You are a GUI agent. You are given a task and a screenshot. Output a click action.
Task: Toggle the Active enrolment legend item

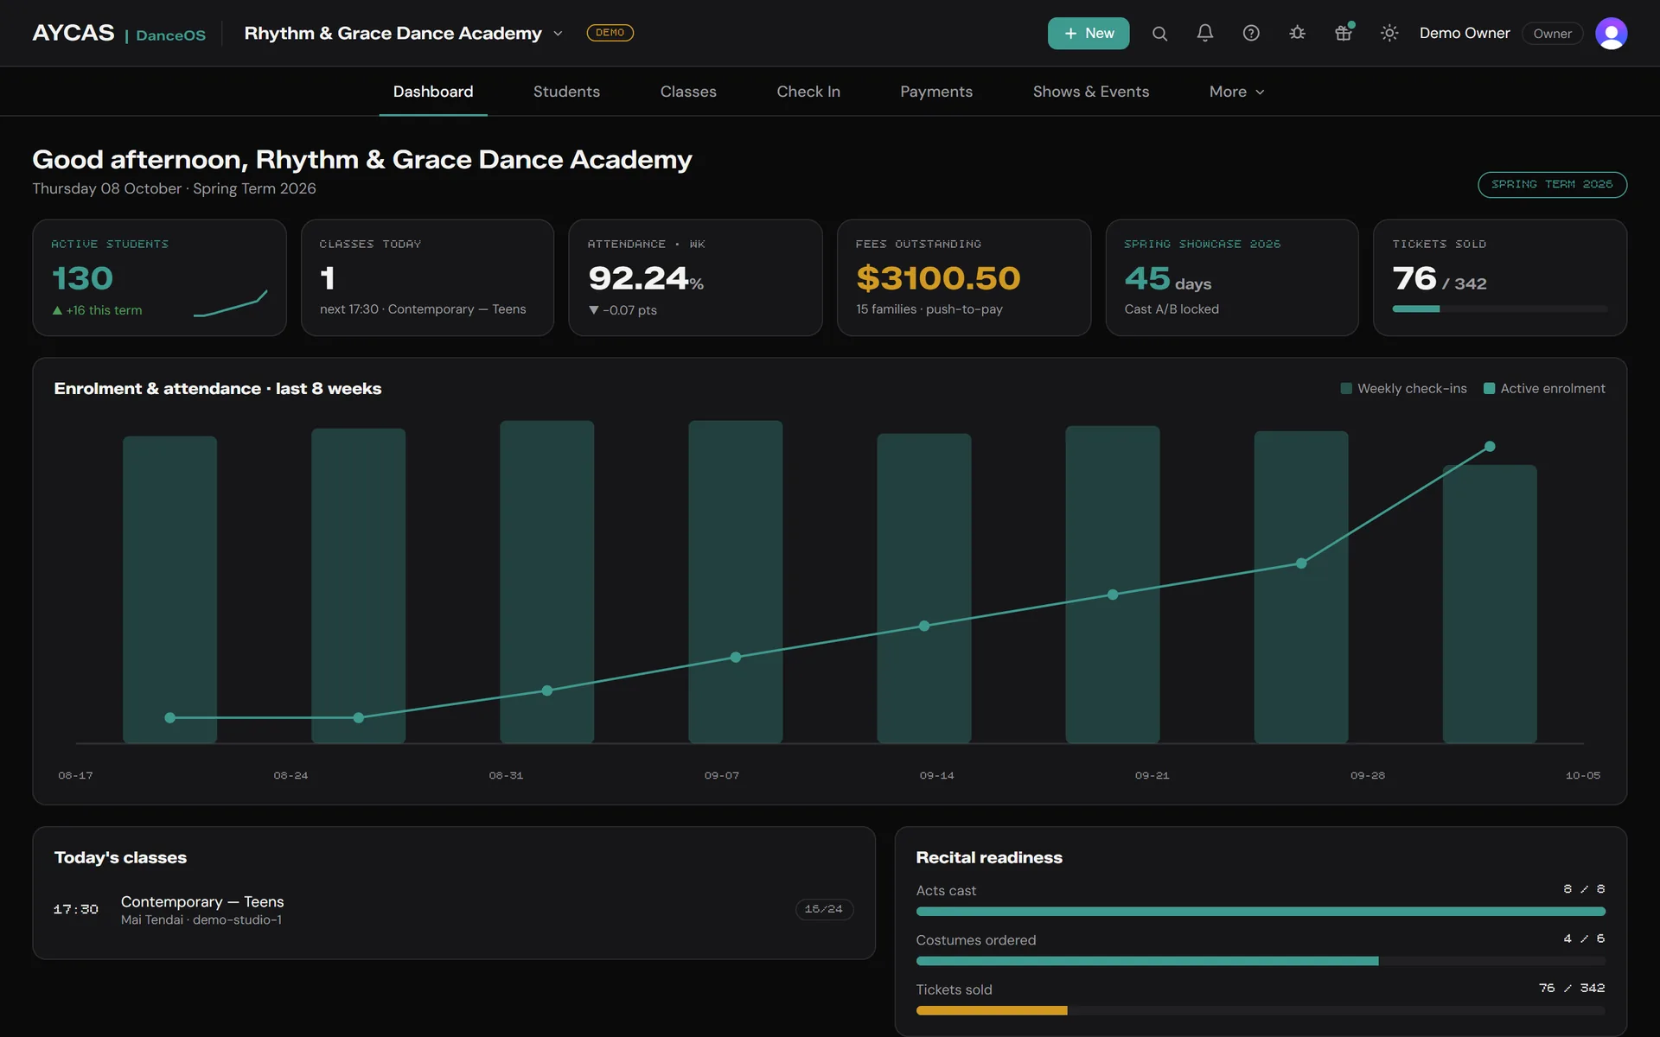(x=1544, y=389)
